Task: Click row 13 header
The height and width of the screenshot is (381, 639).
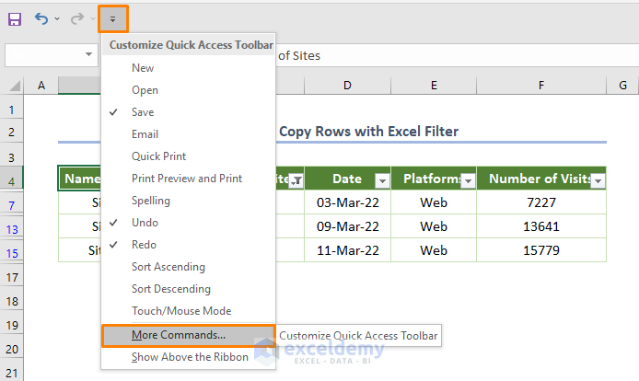Action: (x=12, y=228)
